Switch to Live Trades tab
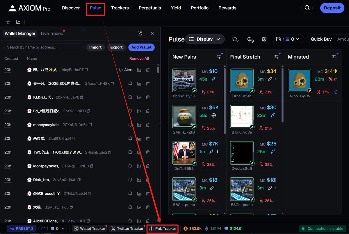Screen dimensions: 349x234 (52, 33)
